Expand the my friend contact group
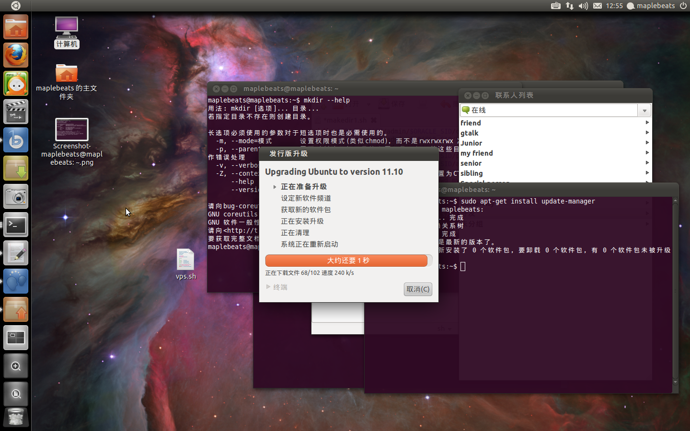The image size is (690, 431). 555,153
